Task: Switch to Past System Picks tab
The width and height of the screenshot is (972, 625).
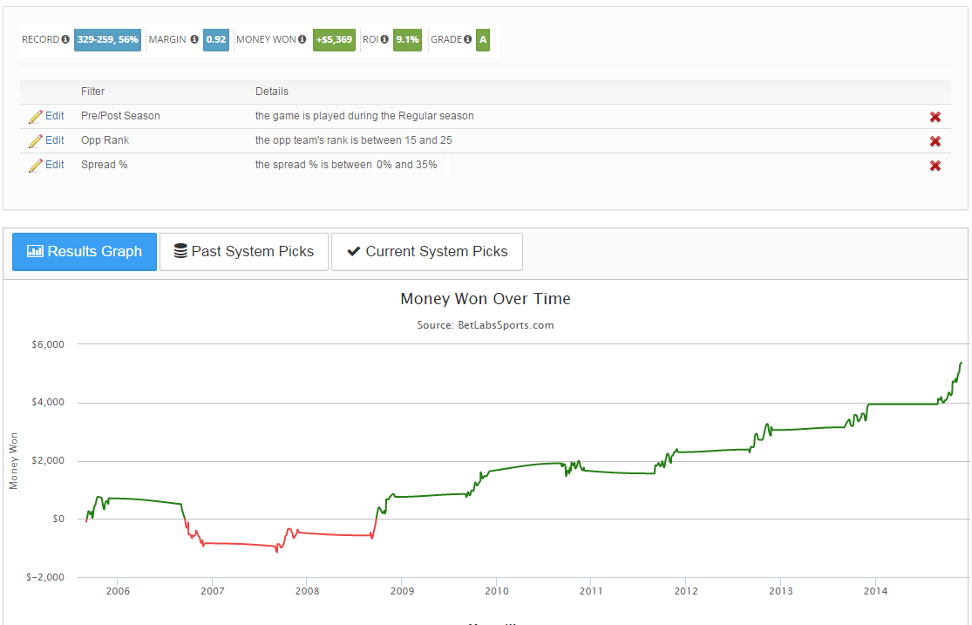Action: [x=243, y=252]
